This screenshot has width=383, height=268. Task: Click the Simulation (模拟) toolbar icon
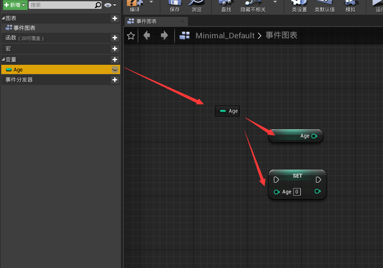350,4
